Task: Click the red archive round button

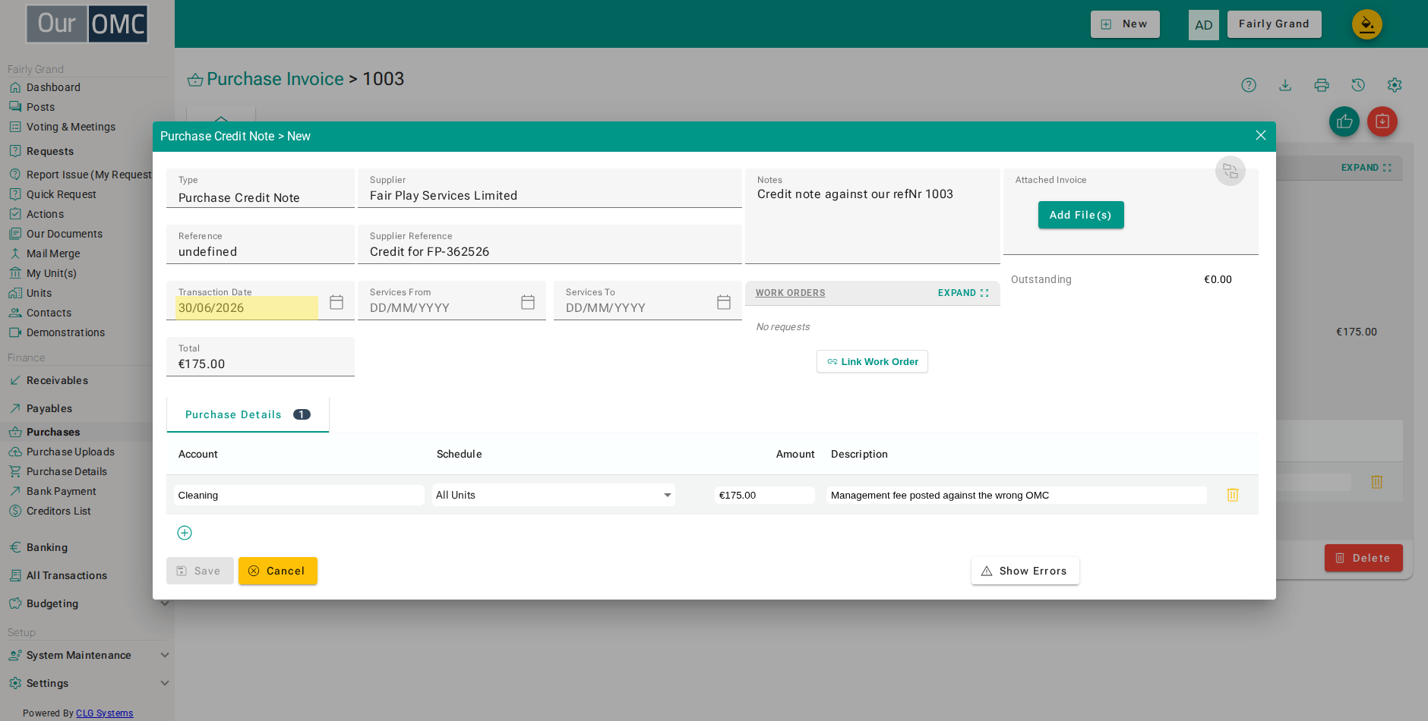Action: pyautogui.click(x=1382, y=121)
